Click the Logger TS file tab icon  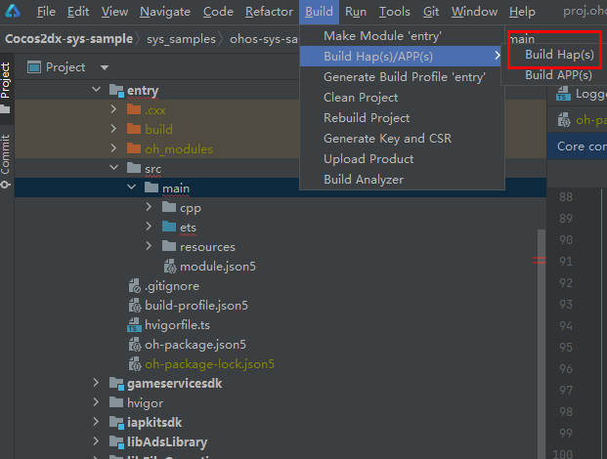pos(563,94)
